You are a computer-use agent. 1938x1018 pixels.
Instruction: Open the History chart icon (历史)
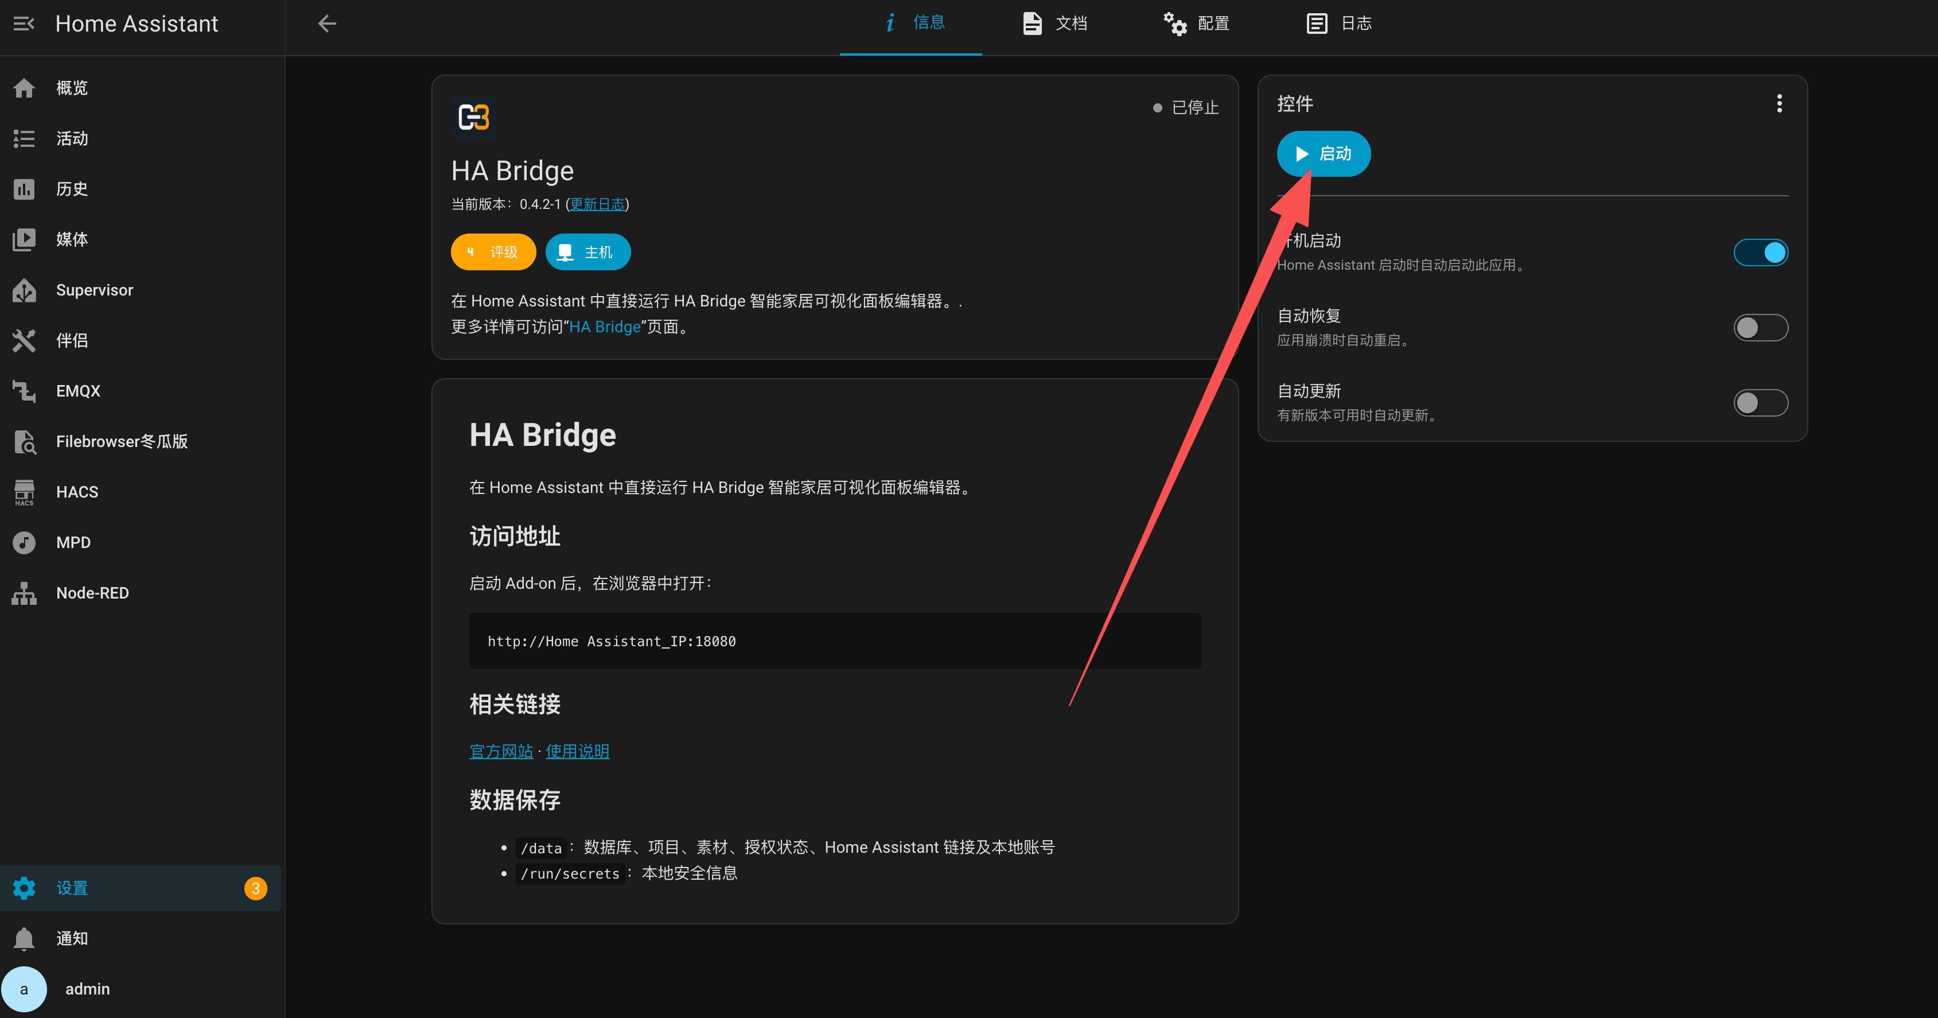[x=24, y=189]
